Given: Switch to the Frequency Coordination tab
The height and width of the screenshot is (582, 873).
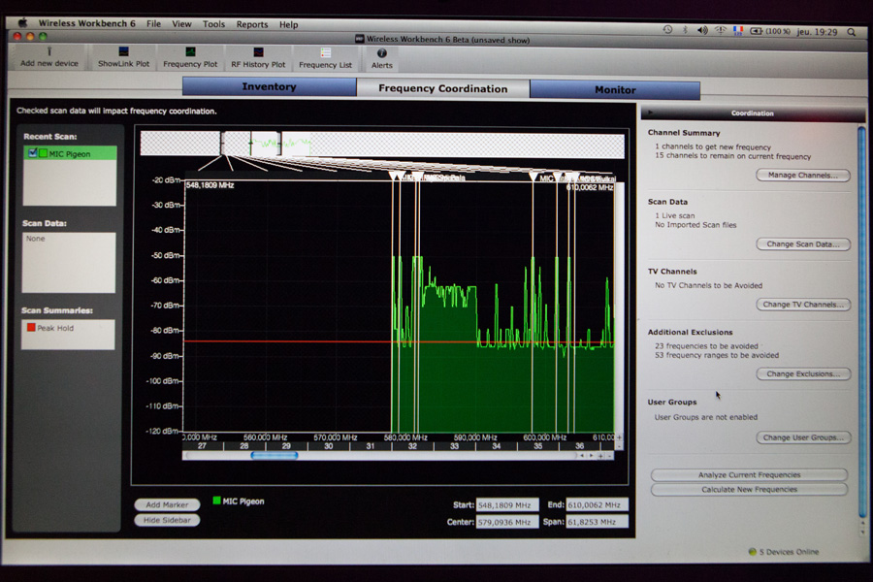Looking at the screenshot, I should pos(443,88).
